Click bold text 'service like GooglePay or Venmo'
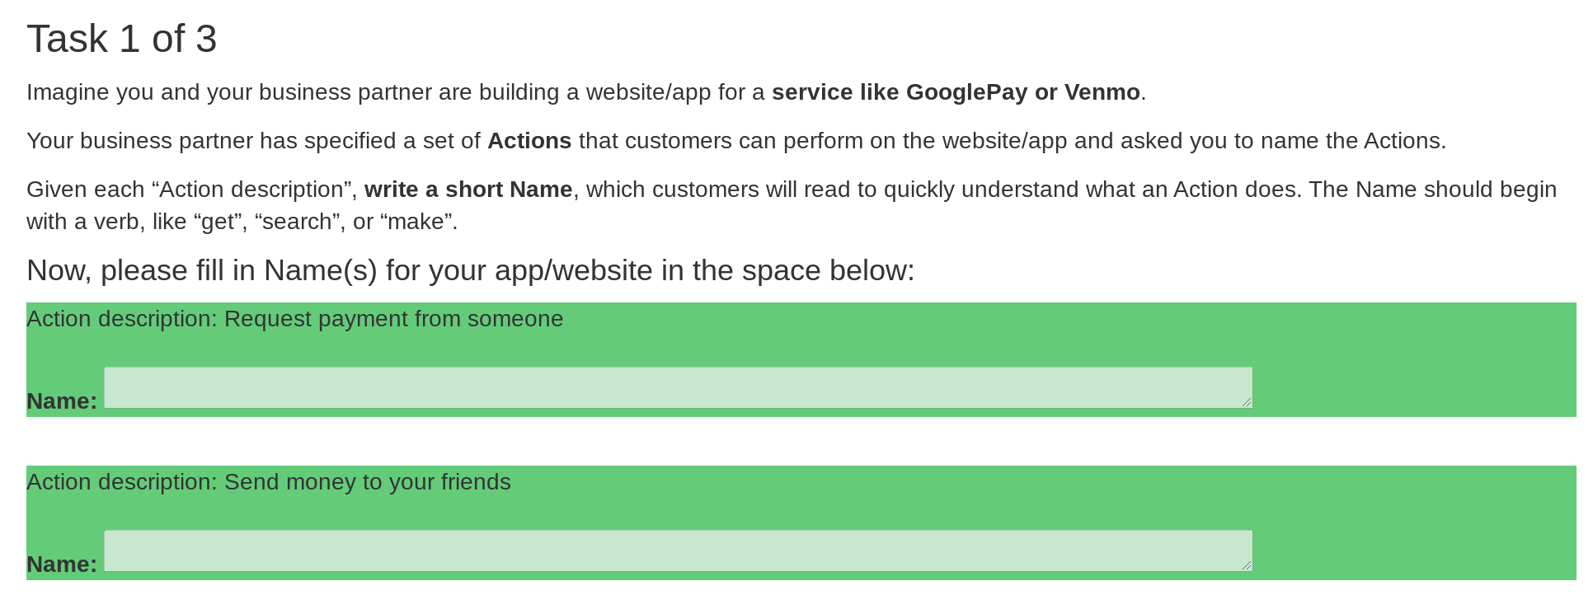 (x=956, y=92)
